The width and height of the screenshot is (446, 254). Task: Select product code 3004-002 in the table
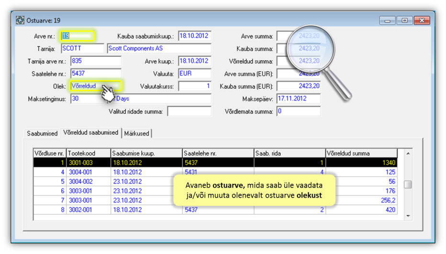[89, 181]
